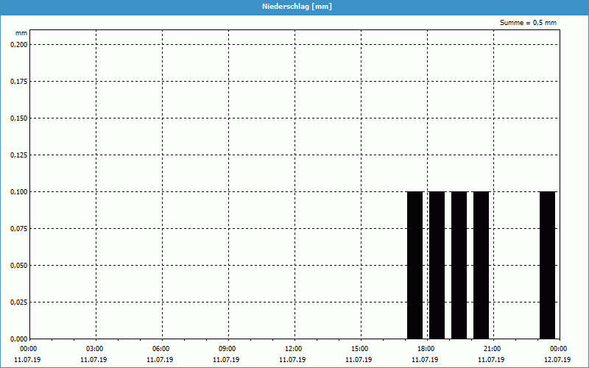Screen dimensions: 589x368
Task: Click the 06:00 time axis label
Action: pos(162,349)
